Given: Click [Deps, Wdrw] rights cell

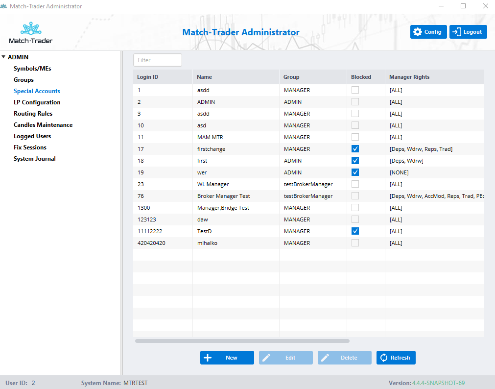Looking at the screenshot, I should pos(435,161).
